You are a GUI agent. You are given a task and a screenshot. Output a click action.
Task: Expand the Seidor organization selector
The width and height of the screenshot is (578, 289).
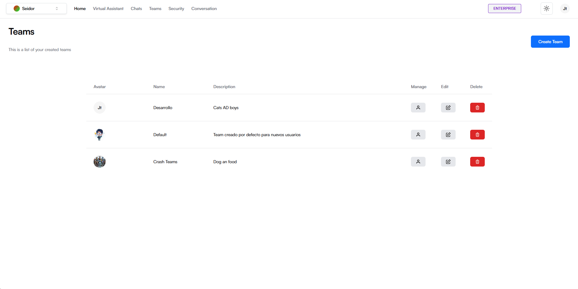pos(36,9)
